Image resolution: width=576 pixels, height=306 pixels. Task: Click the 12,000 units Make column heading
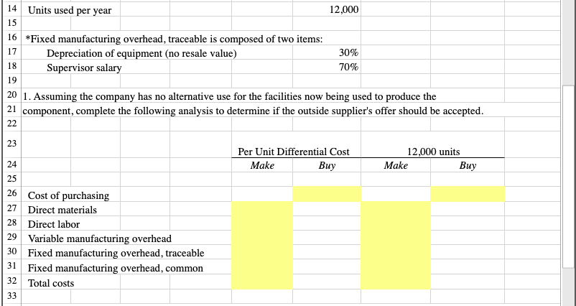(x=396, y=166)
